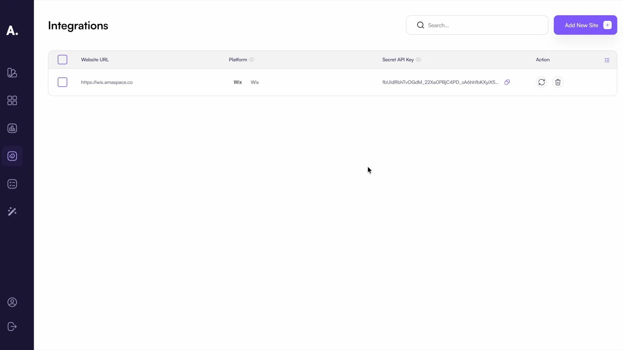Screen dimensions: 623x350
Task: Click the bold Wix platform label
Action: (238, 82)
